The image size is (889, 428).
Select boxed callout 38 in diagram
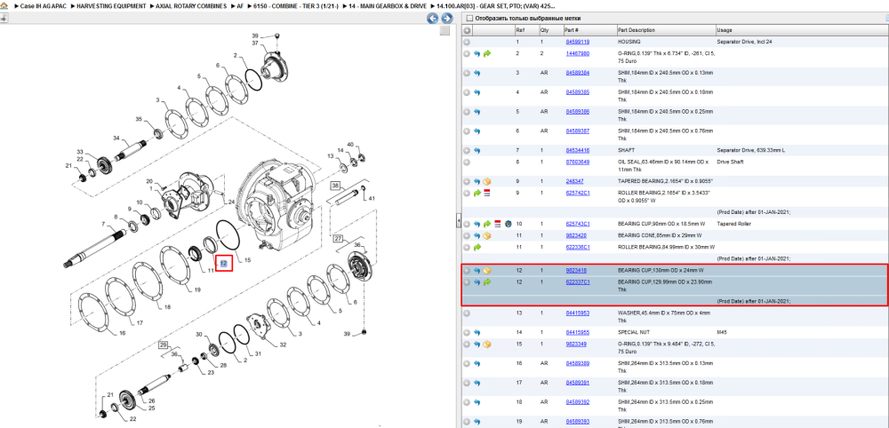(335, 186)
